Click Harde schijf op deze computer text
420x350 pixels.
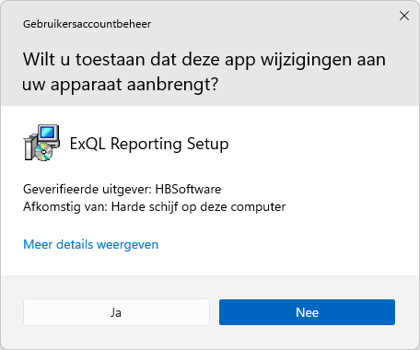(x=198, y=207)
